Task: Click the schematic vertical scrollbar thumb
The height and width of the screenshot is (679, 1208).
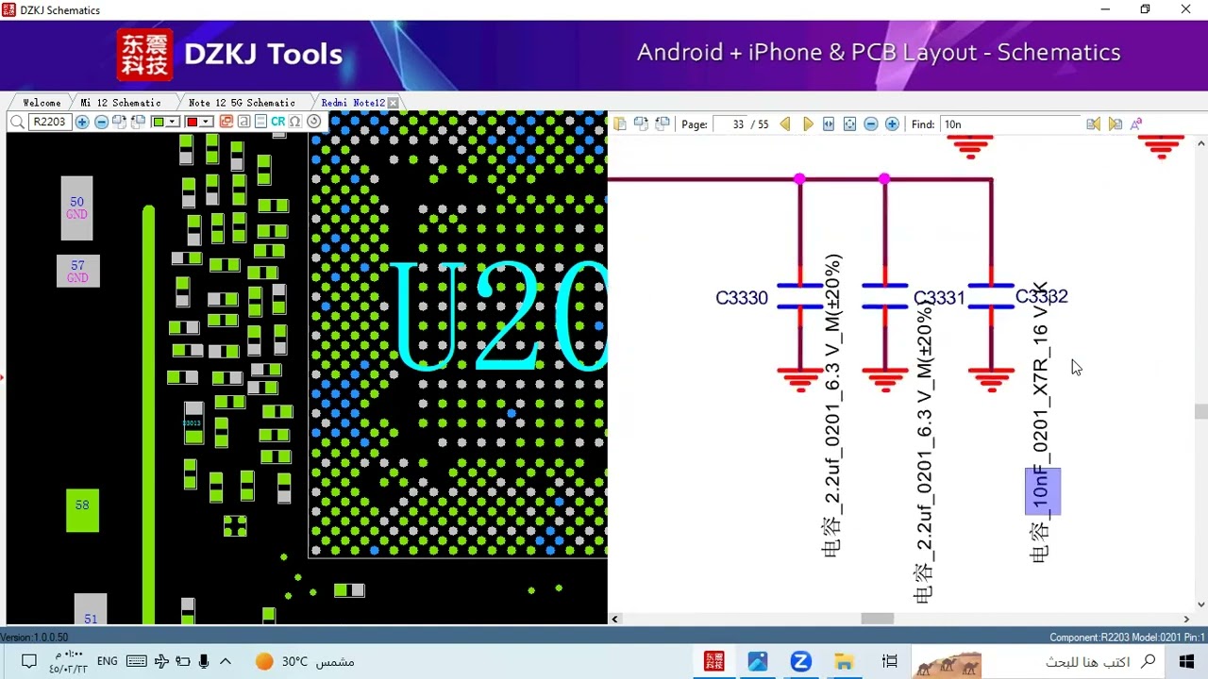Action: pos(1200,411)
